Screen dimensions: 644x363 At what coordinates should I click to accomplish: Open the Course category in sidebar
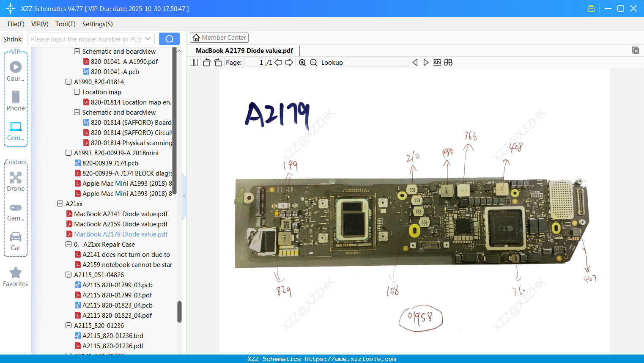click(16, 71)
